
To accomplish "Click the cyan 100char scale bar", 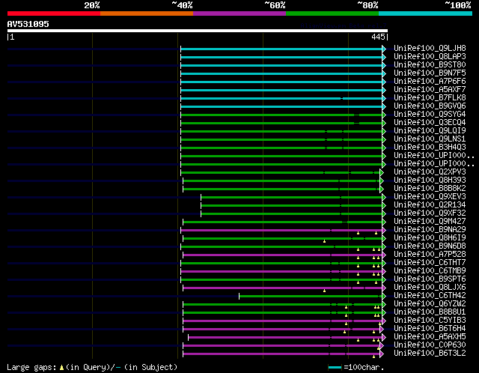I will 335,367.
